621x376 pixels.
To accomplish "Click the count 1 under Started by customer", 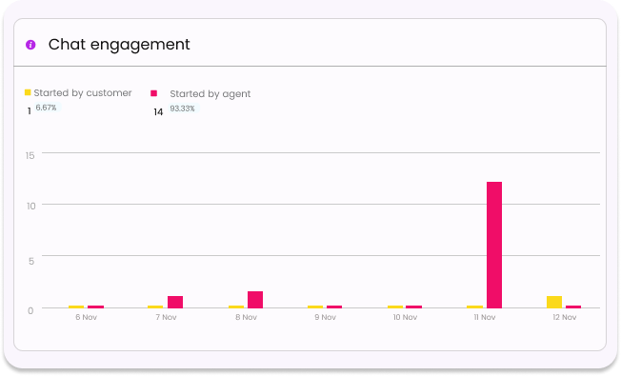I will click(x=29, y=111).
